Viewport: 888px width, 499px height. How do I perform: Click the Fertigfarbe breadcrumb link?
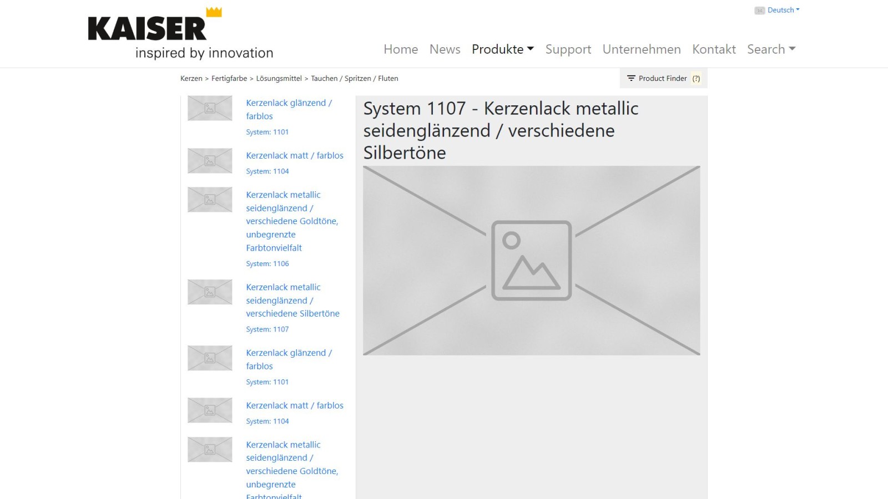(229, 78)
